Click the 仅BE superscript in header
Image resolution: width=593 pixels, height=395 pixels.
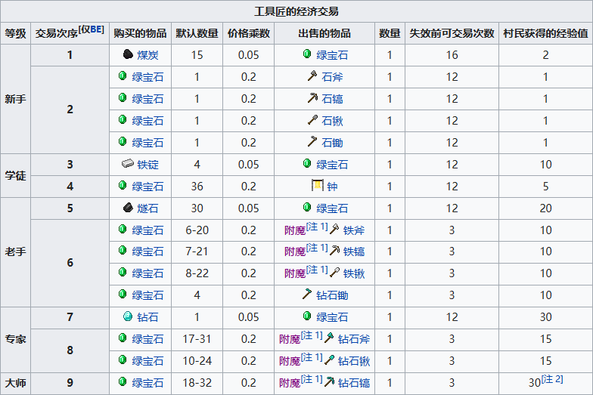(92, 29)
